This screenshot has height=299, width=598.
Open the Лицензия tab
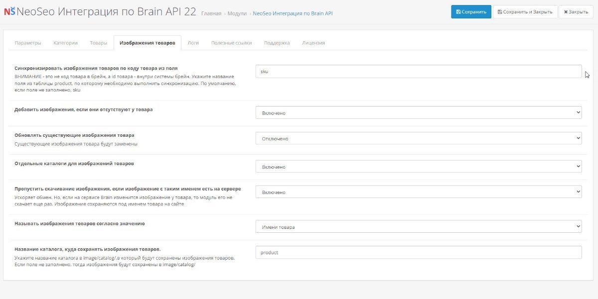point(313,43)
